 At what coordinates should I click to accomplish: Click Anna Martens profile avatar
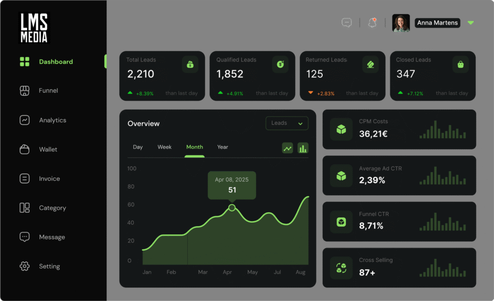[x=401, y=23]
